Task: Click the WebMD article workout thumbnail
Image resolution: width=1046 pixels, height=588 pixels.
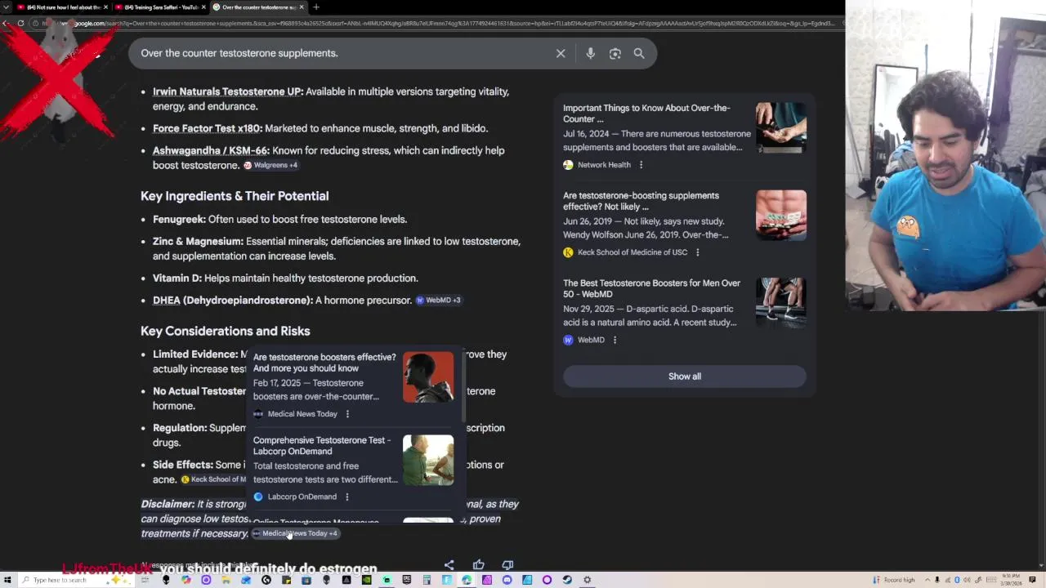Action: pos(781,302)
